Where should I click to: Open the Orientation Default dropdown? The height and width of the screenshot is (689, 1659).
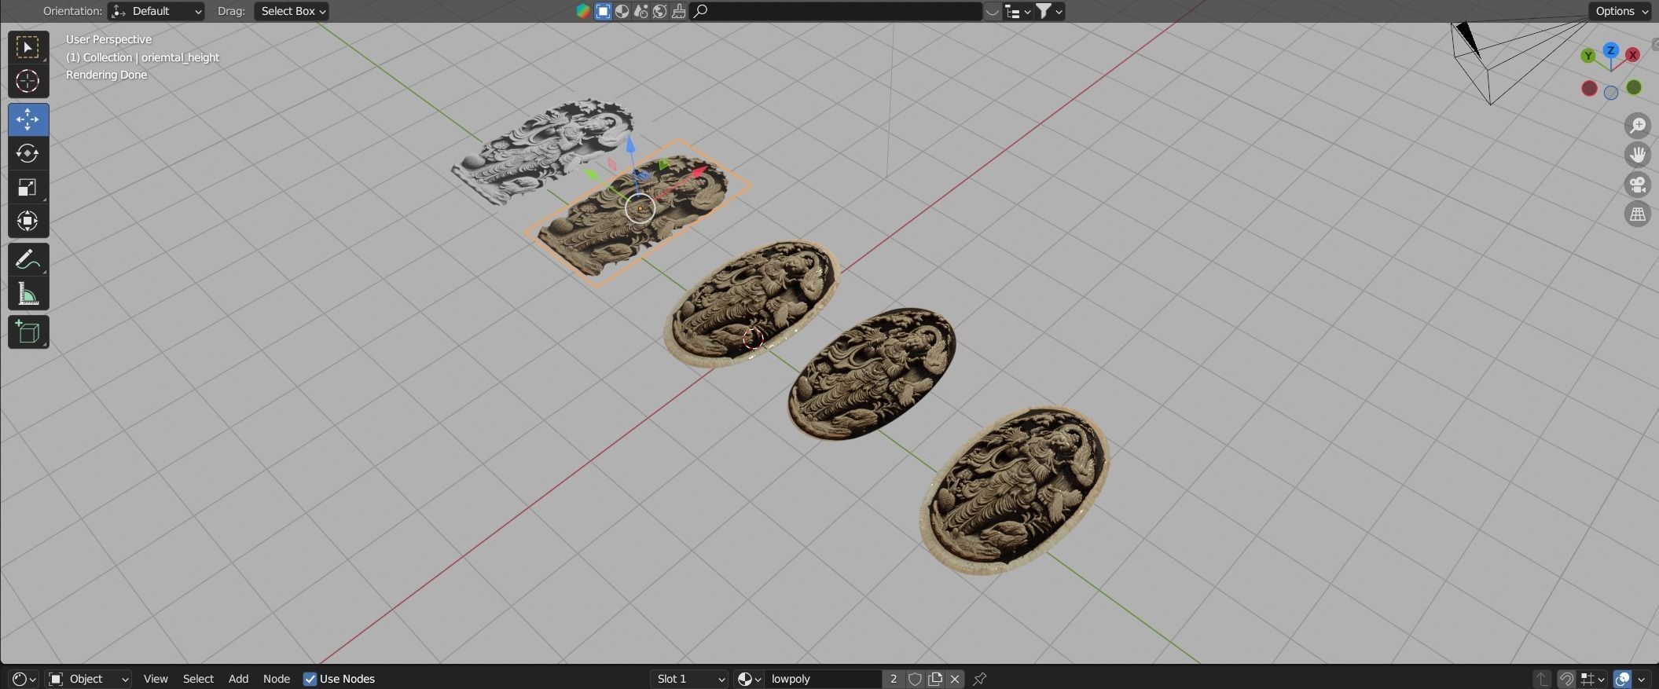[156, 11]
